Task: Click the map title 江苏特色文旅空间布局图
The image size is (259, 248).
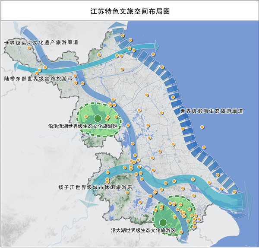Action: coord(129,11)
